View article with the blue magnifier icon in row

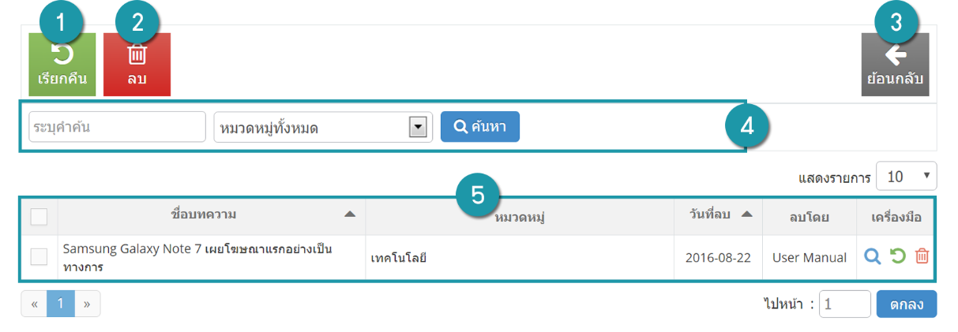pyautogui.click(x=872, y=257)
